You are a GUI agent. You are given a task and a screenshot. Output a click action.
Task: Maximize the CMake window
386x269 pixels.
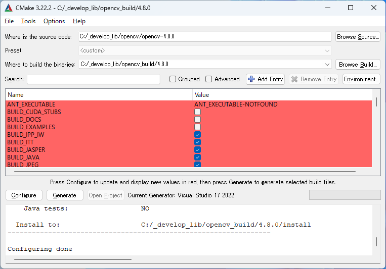[x=351, y=8]
